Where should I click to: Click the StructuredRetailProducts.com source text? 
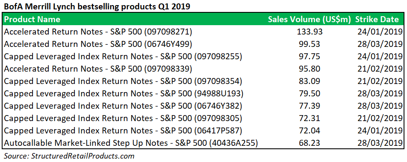pos(83,156)
